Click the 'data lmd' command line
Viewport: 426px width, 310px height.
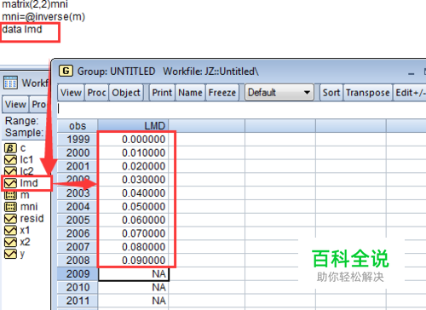[22, 29]
